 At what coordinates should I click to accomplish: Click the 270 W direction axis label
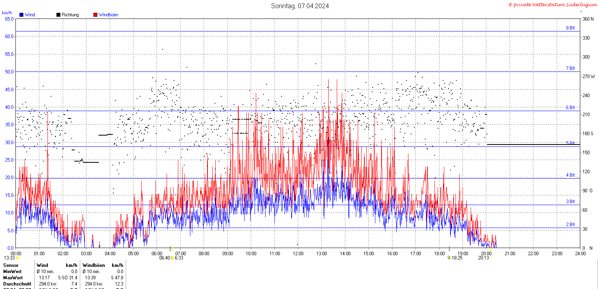click(589, 76)
